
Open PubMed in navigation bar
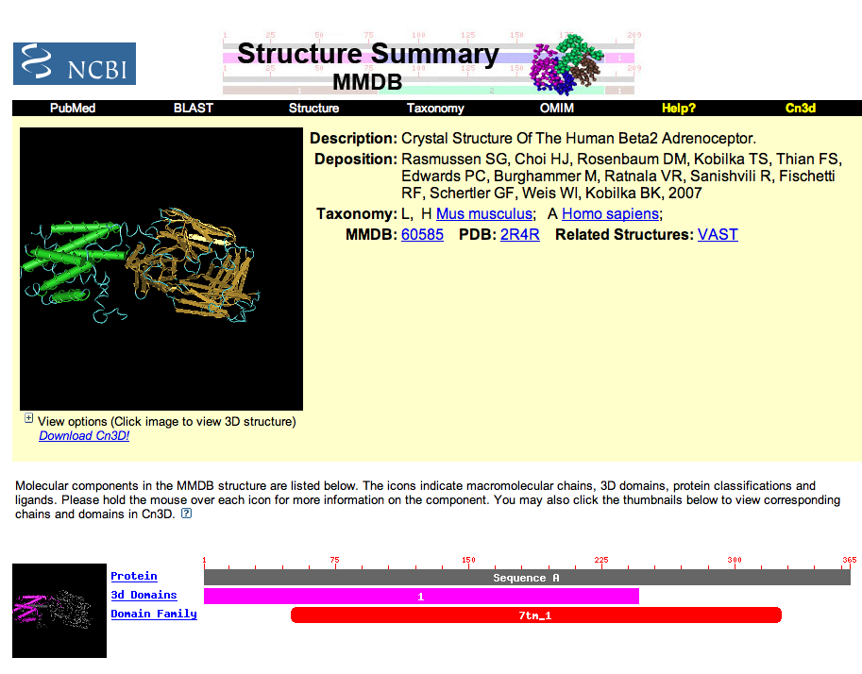(x=73, y=109)
